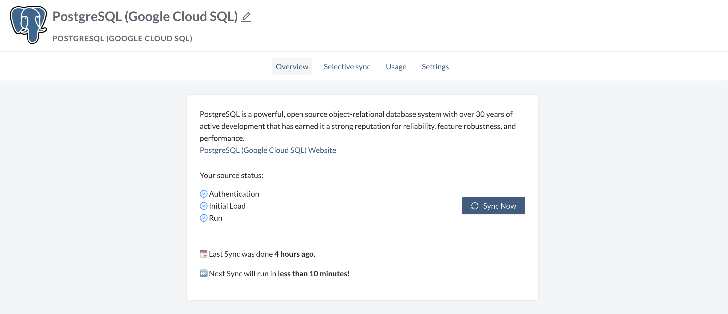Image resolution: width=728 pixels, height=314 pixels.
Task: Open PostgreSQL (Google Cloud SQL) Website link
Action: (x=268, y=150)
